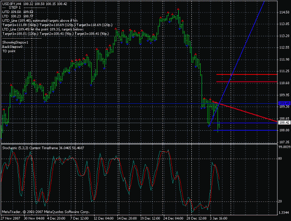Viewport: 291px width, 221px height.
Task: Click the ShowingSteps=1 label
Action: pos(15,42)
